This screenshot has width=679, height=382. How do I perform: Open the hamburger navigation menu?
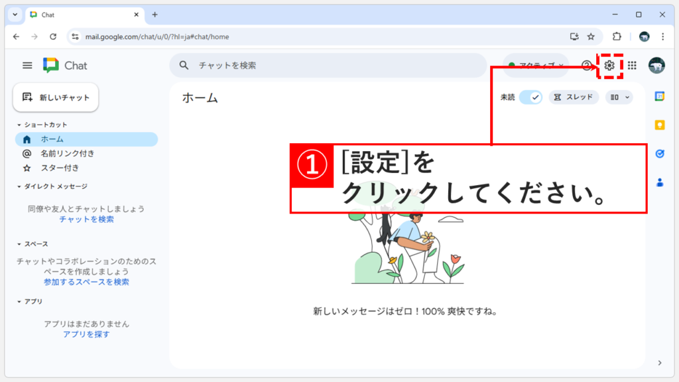27,65
